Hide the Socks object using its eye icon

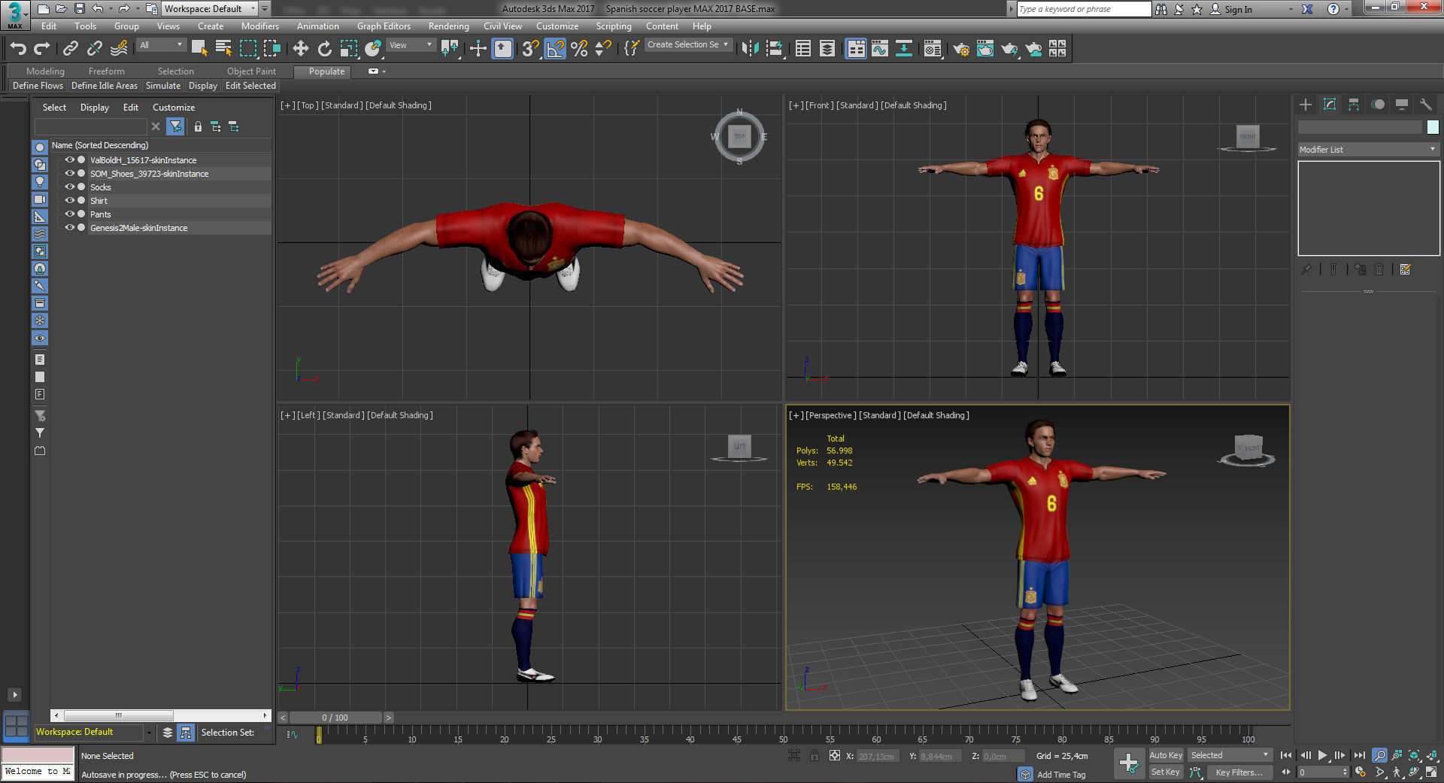point(70,187)
